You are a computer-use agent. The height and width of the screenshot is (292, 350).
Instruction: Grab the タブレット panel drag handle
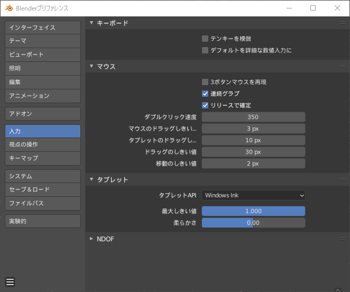[343, 180]
